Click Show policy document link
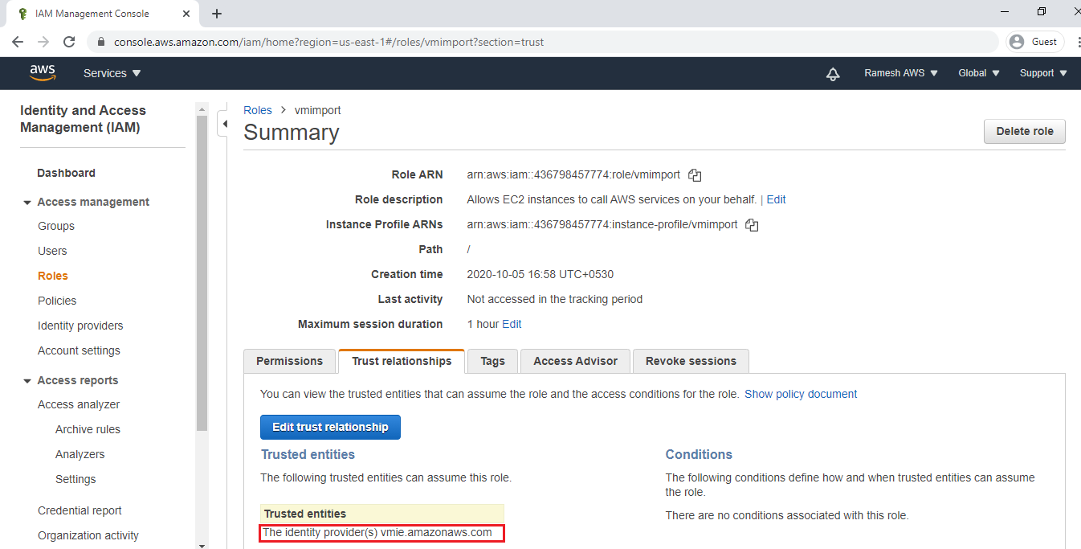1081x549 pixels. [x=801, y=395]
